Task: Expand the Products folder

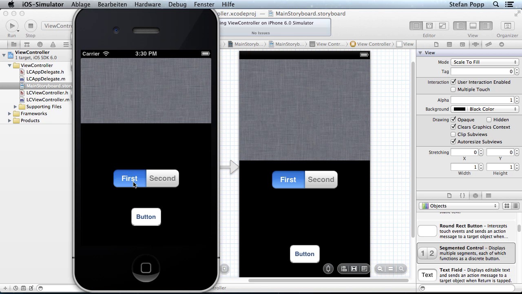Action: point(9,120)
